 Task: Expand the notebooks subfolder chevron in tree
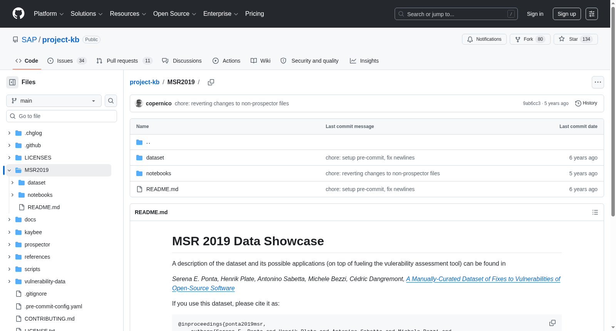point(12,195)
